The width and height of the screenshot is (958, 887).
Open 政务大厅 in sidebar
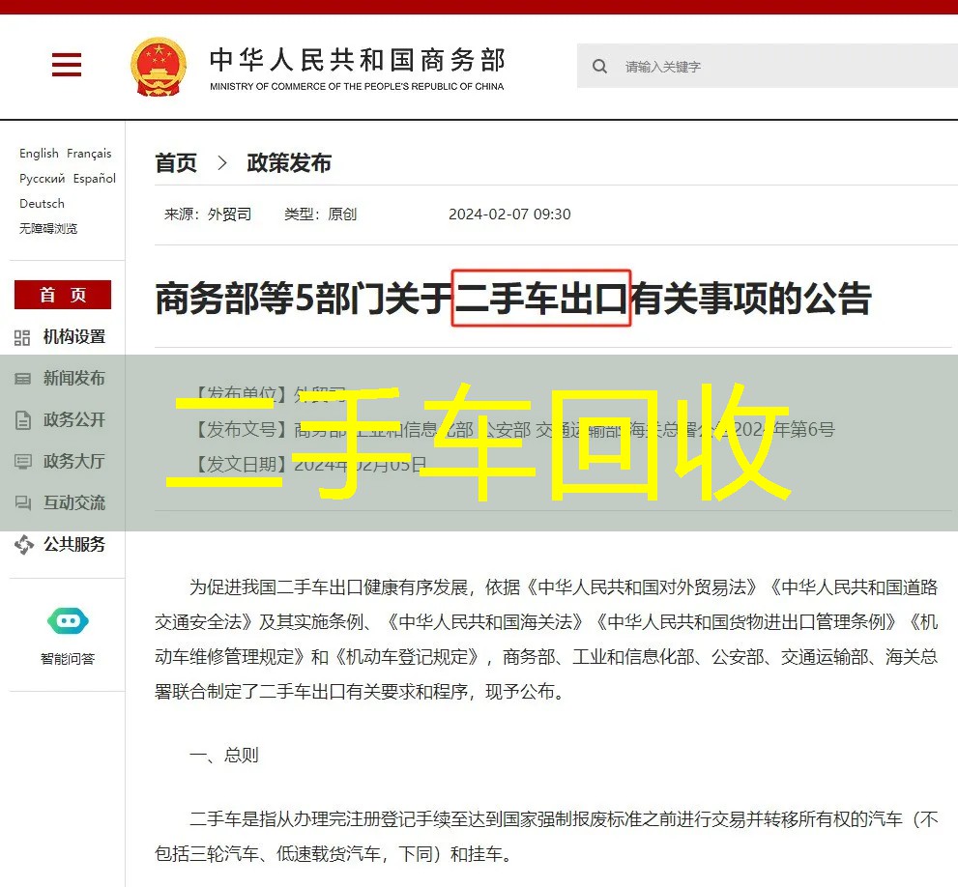pyautogui.click(x=73, y=461)
